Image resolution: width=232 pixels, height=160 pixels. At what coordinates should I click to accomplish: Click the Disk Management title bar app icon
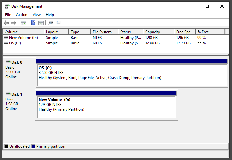(x=7, y=6)
